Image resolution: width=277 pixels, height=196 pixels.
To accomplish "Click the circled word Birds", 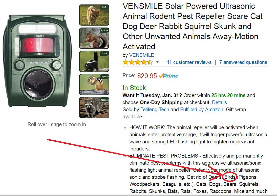I will click(230, 177).
